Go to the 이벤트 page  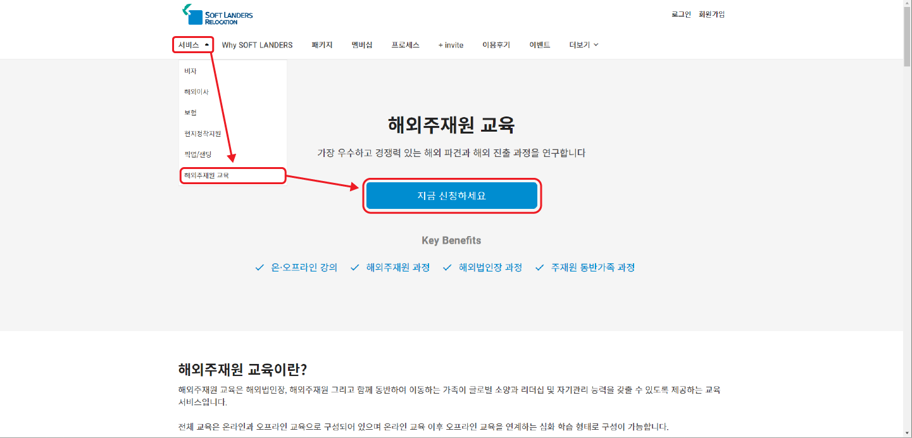[540, 45]
